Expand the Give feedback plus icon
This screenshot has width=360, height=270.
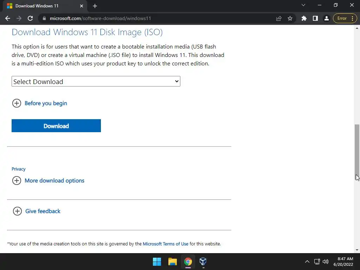point(17,211)
